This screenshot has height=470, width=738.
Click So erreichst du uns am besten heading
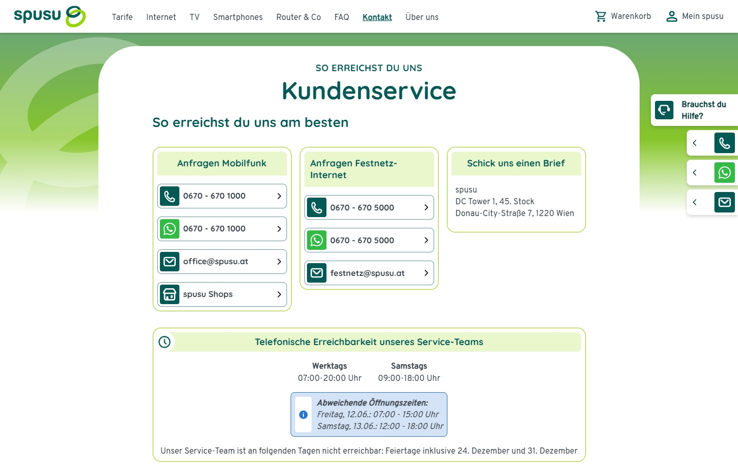[250, 122]
